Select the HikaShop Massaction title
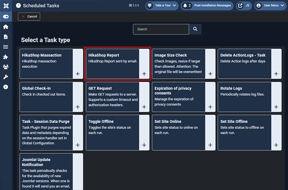Image resolution: width=288 pixels, height=190 pixels. (42, 55)
